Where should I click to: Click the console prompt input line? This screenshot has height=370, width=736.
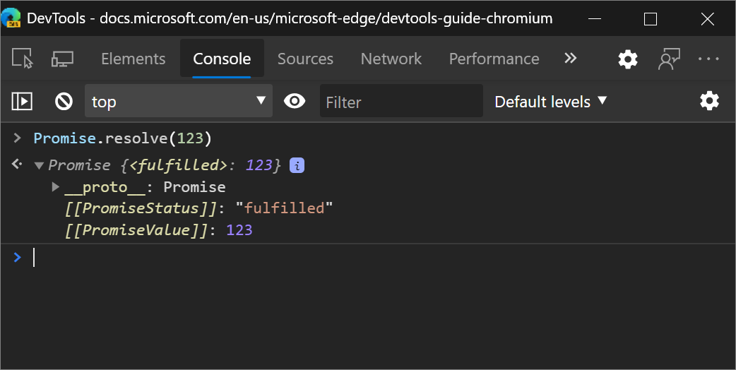pos(368,258)
